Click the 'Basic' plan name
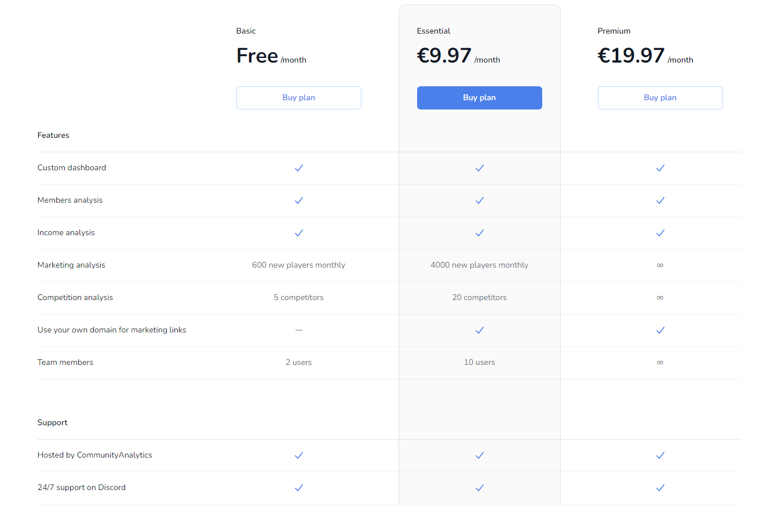The height and width of the screenshot is (519, 767). click(x=246, y=31)
